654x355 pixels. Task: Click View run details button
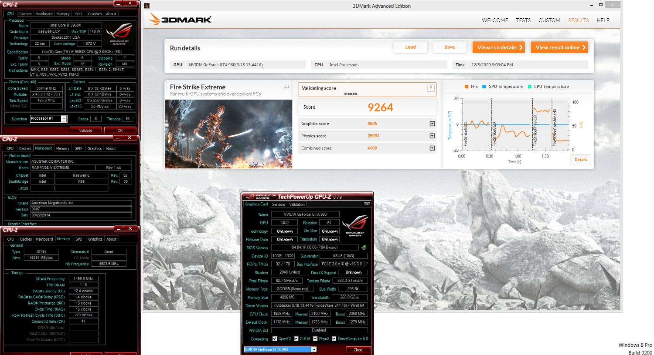pos(500,47)
